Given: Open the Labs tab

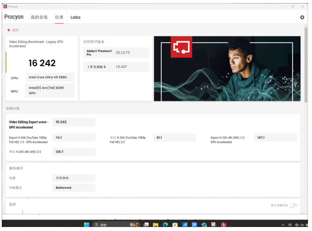Looking at the screenshot, I should click(75, 17).
